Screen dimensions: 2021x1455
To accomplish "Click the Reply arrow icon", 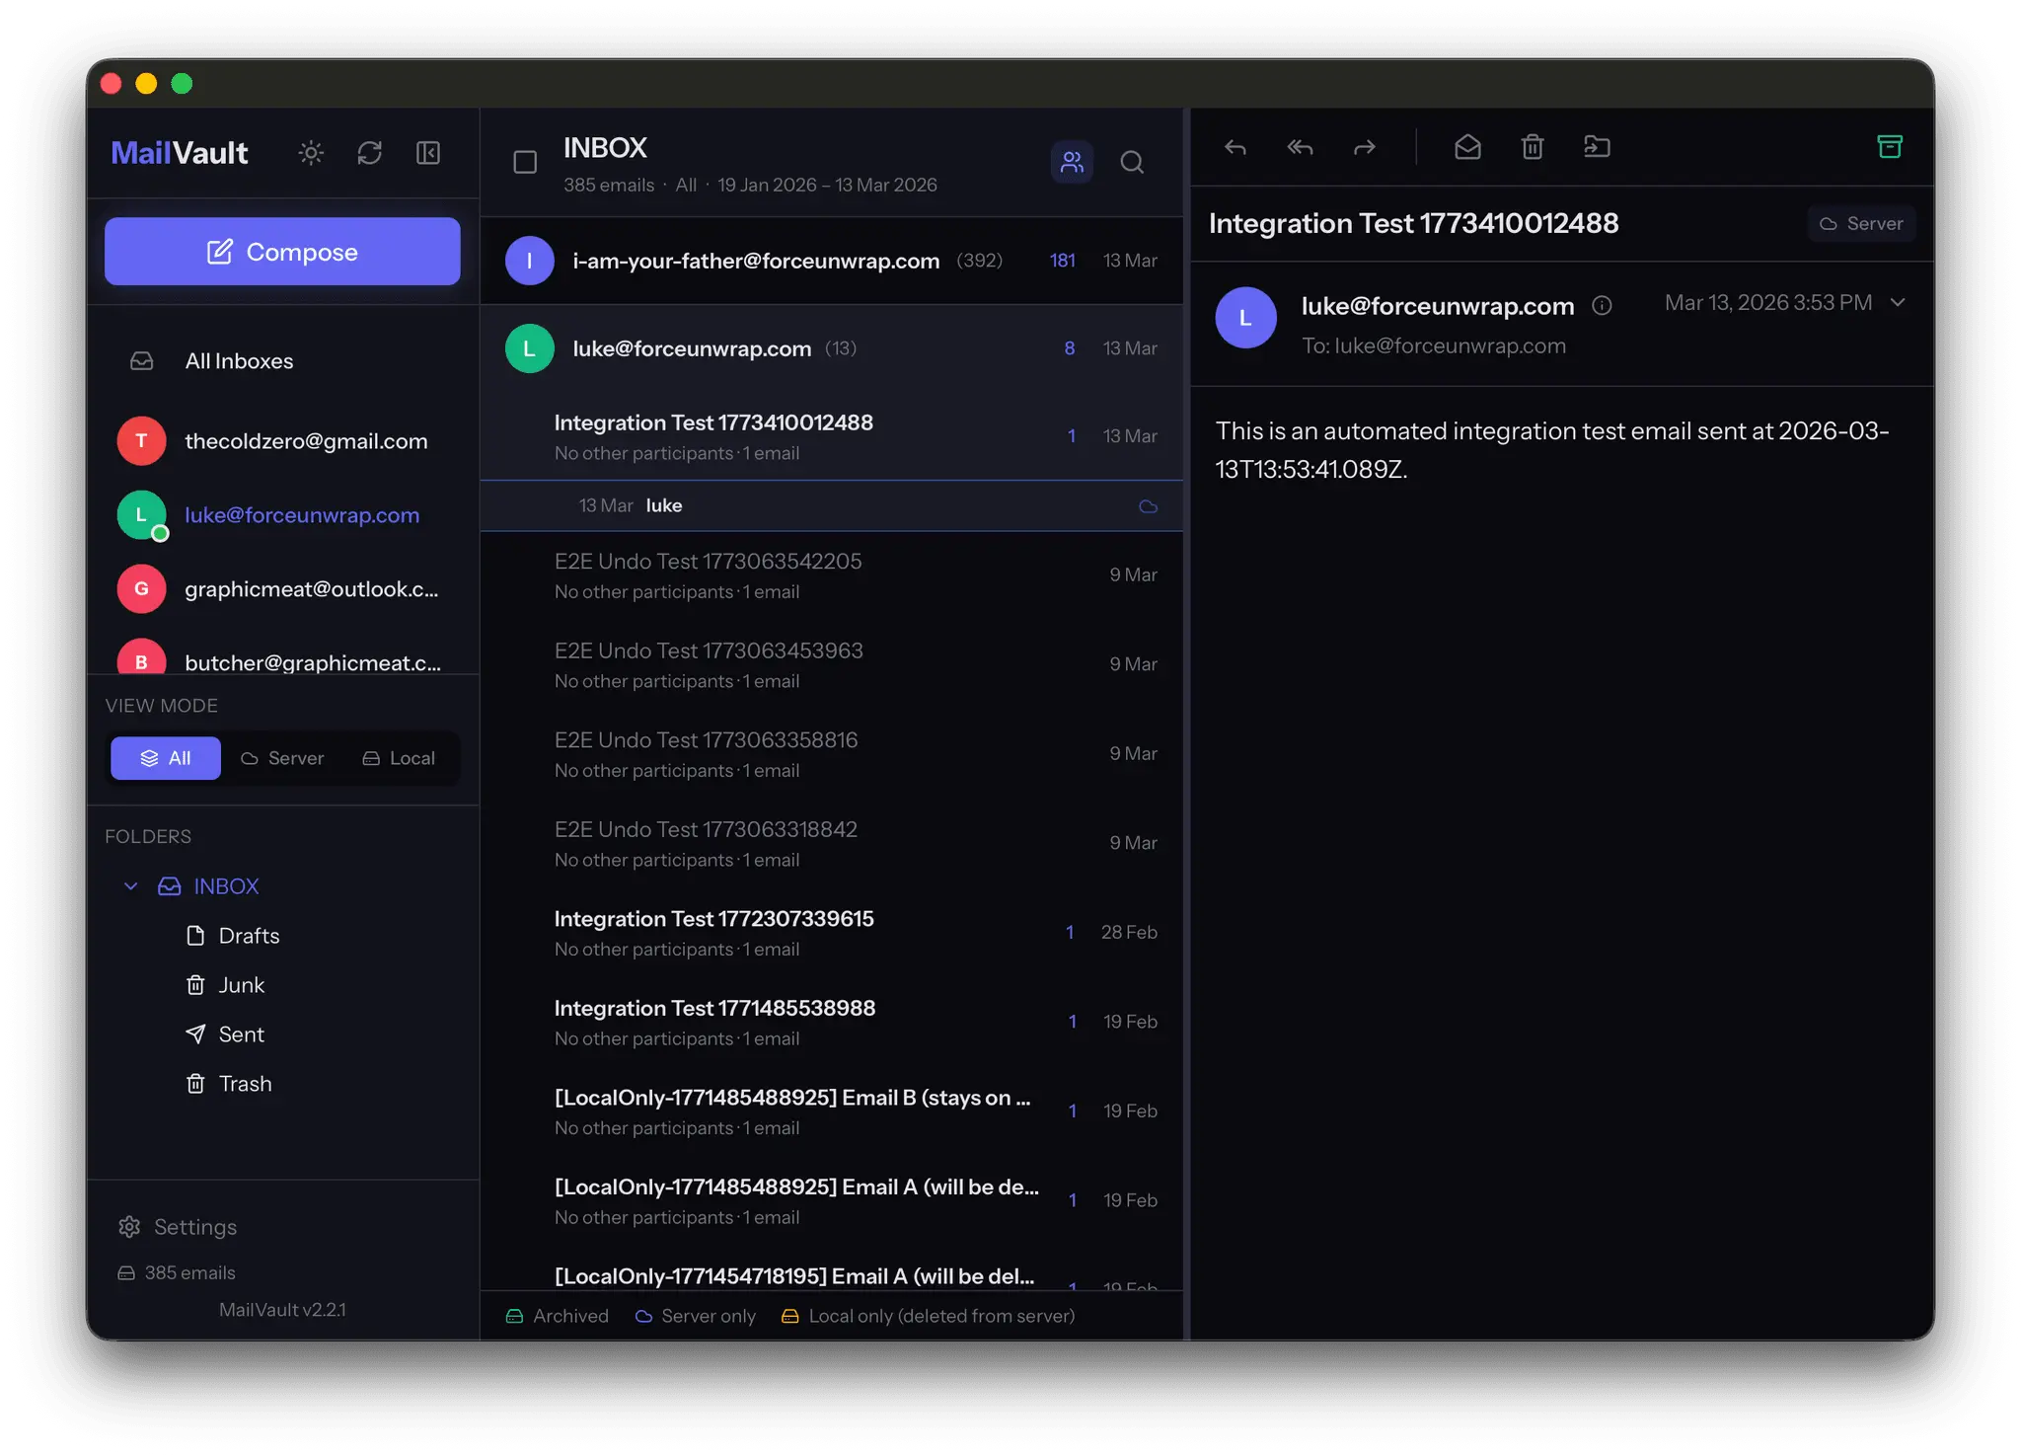I will [x=1235, y=147].
